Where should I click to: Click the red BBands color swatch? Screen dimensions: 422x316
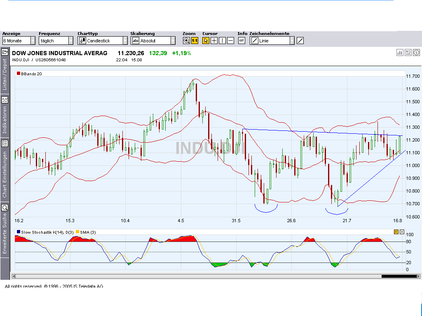point(18,73)
